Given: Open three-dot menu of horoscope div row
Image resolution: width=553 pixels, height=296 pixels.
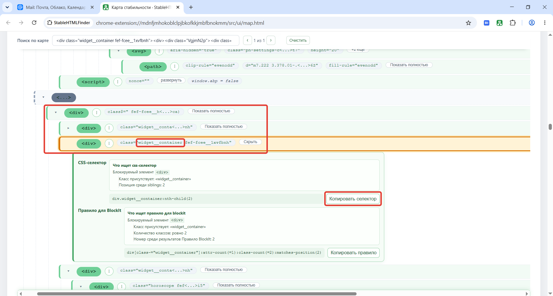Looking at the screenshot, I should coord(122,286).
